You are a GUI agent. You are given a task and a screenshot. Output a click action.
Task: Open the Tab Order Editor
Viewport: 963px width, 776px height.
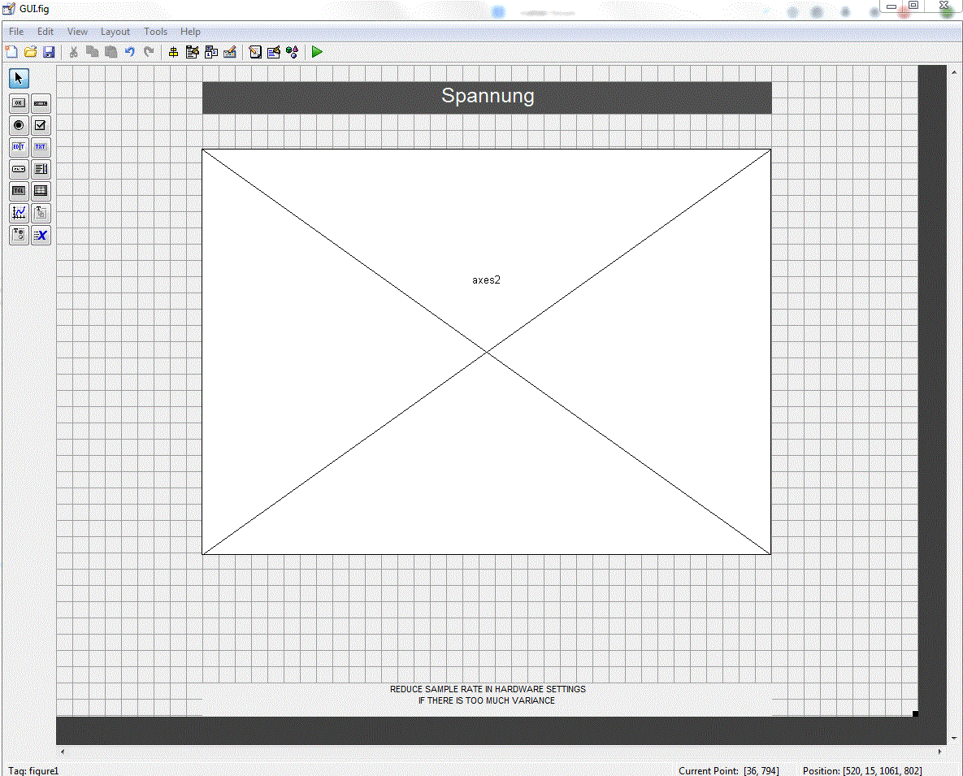[211, 53]
